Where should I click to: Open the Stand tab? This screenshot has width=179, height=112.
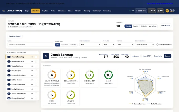coord(70,11)
